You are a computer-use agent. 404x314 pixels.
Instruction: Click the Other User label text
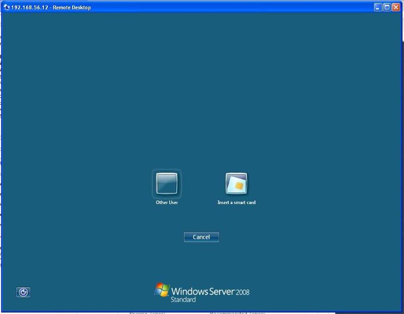tap(166, 202)
